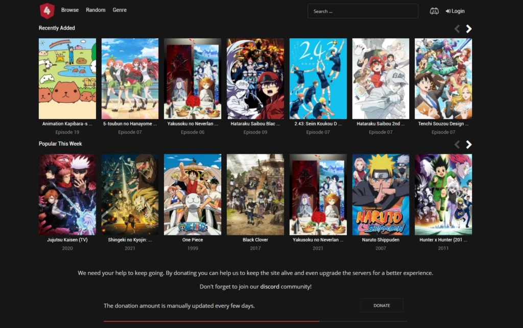The height and width of the screenshot is (328, 523).
Task: Click the 'Naruto Shippuden' title text
Action: 381,240
